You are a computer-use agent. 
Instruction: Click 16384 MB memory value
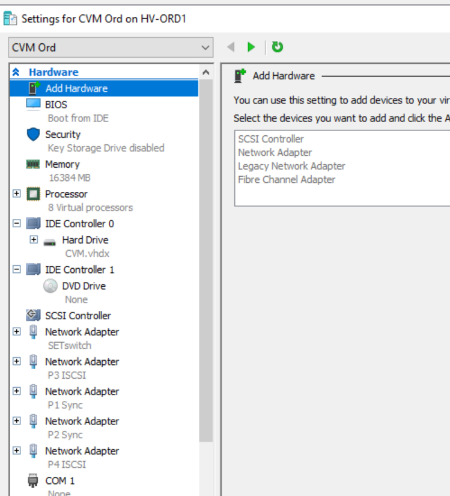[x=70, y=178]
